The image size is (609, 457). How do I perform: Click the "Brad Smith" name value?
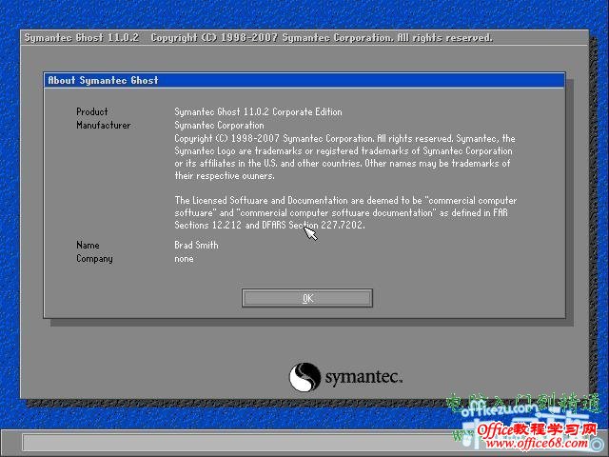click(197, 246)
